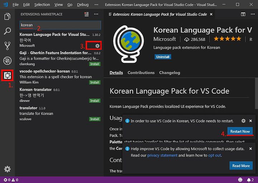This screenshot has width=258, height=183.
Task: Close the Korean Language Pack extension tab
Action: pyautogui.click(x=211, y=14)
